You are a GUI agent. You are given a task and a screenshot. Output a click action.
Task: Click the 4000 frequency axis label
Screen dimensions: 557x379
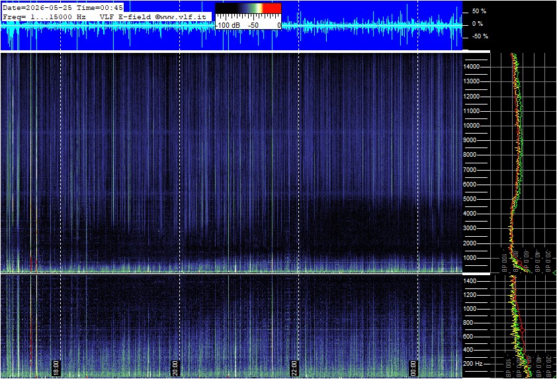pyautogui.click(x=470, y=214)
